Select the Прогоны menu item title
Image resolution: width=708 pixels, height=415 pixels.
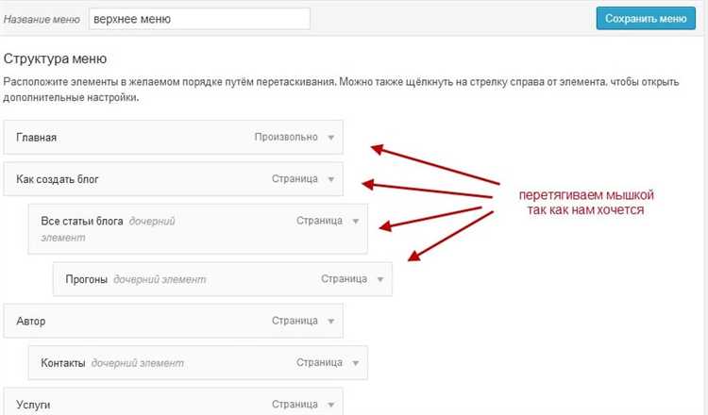[86, 279]
